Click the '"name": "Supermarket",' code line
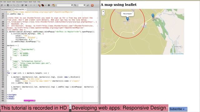 [x=24, y=49]
